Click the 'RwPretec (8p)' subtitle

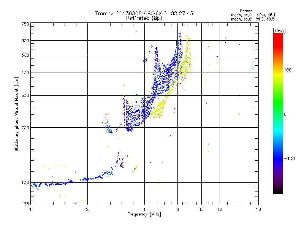(x=144, y=18)
